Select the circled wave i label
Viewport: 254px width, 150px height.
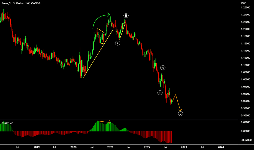point(118,43)
